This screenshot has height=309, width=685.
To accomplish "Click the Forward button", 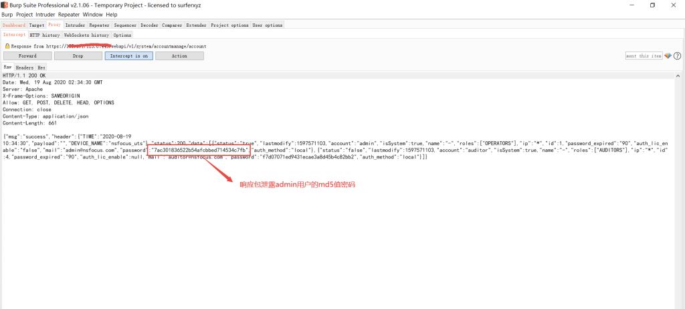I will [27, 56].
